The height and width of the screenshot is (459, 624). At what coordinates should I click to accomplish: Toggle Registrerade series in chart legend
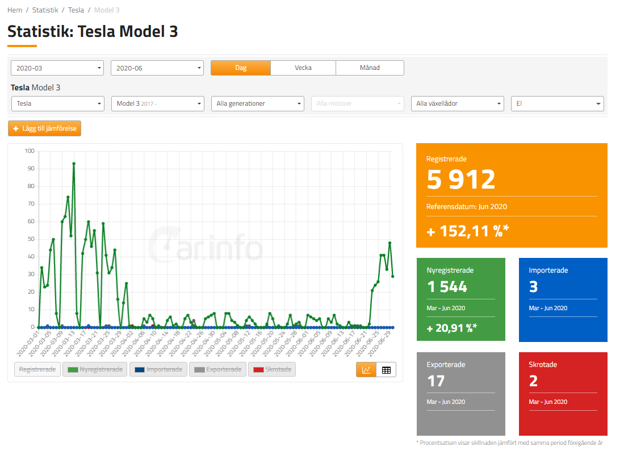coord(37,369)
